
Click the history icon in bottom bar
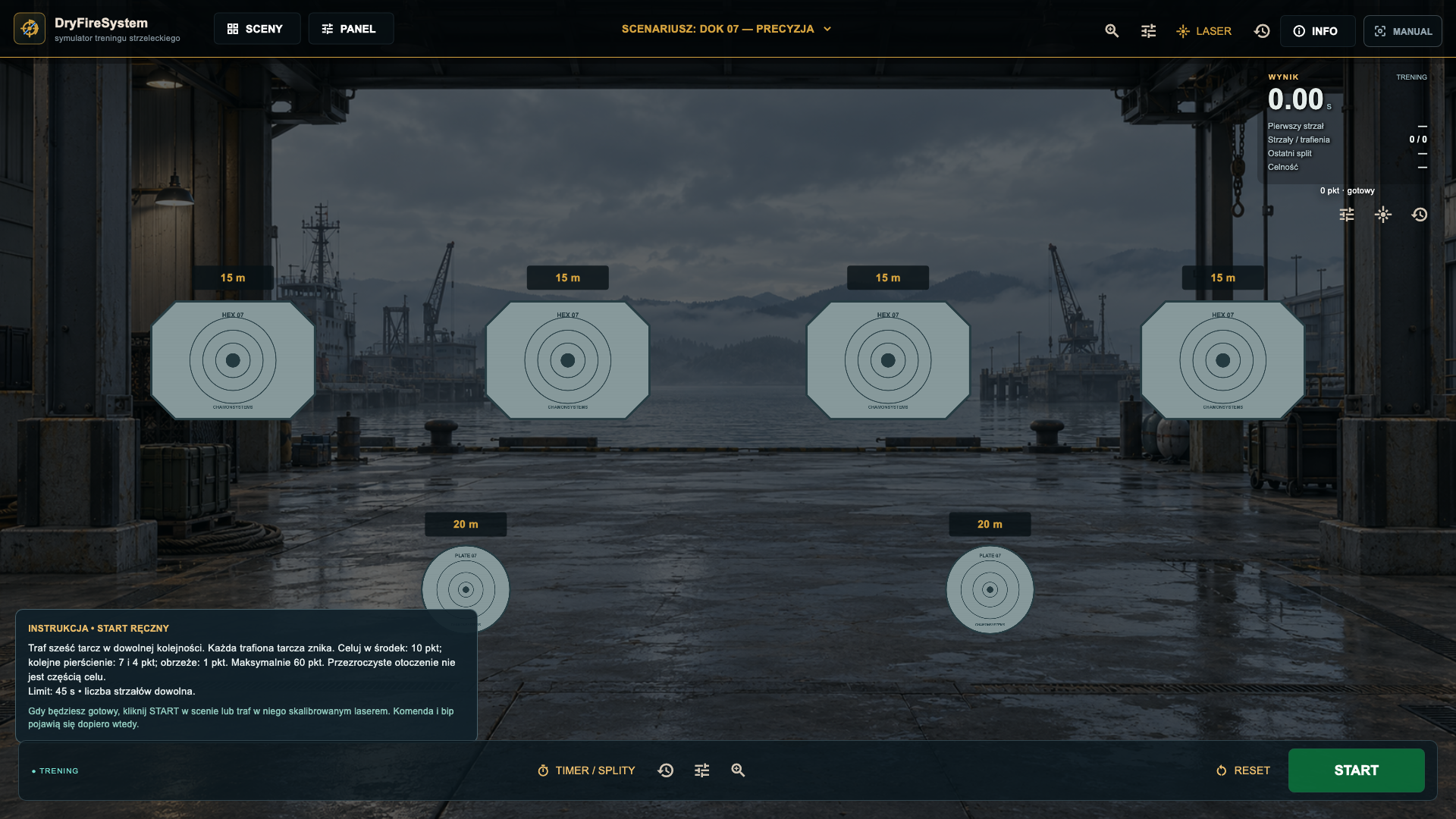point(666,770)
